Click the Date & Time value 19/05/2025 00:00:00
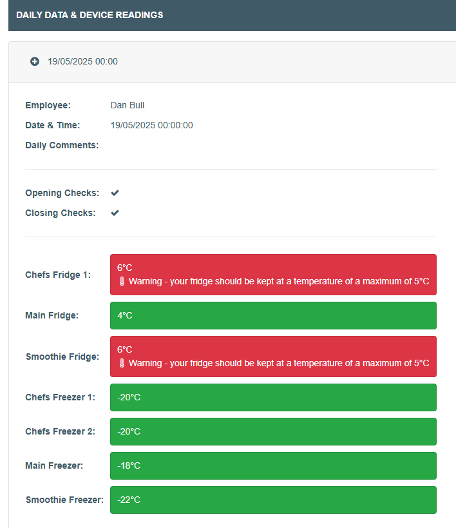This screenshot has height=528, width=456. point(151,125)
